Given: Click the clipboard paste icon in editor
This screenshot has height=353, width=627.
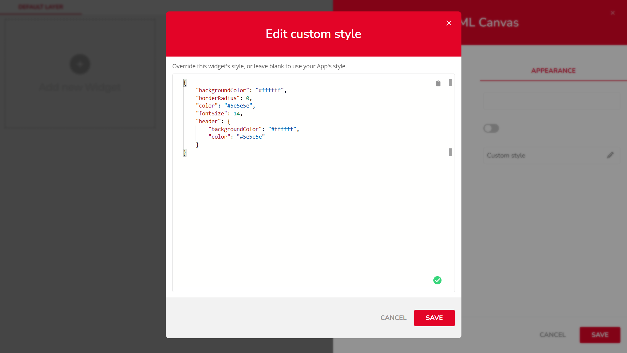Looking at the screenshot, I should pyautogui.click(x=438, y=84).
